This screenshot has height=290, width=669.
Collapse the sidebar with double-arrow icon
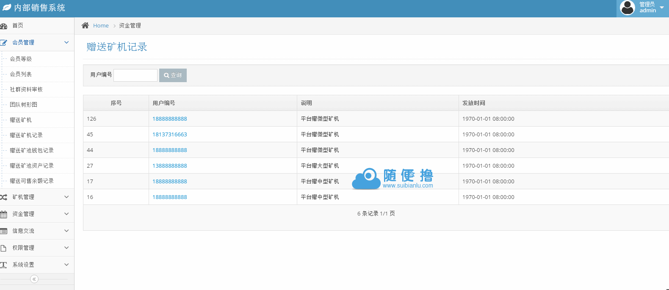point(34,279)
